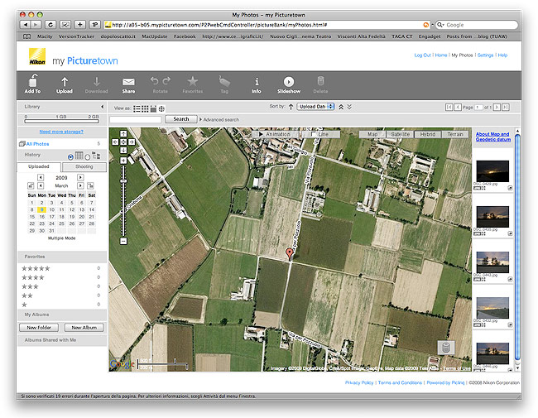Expand Advanced search options

[x=219, y=120]
